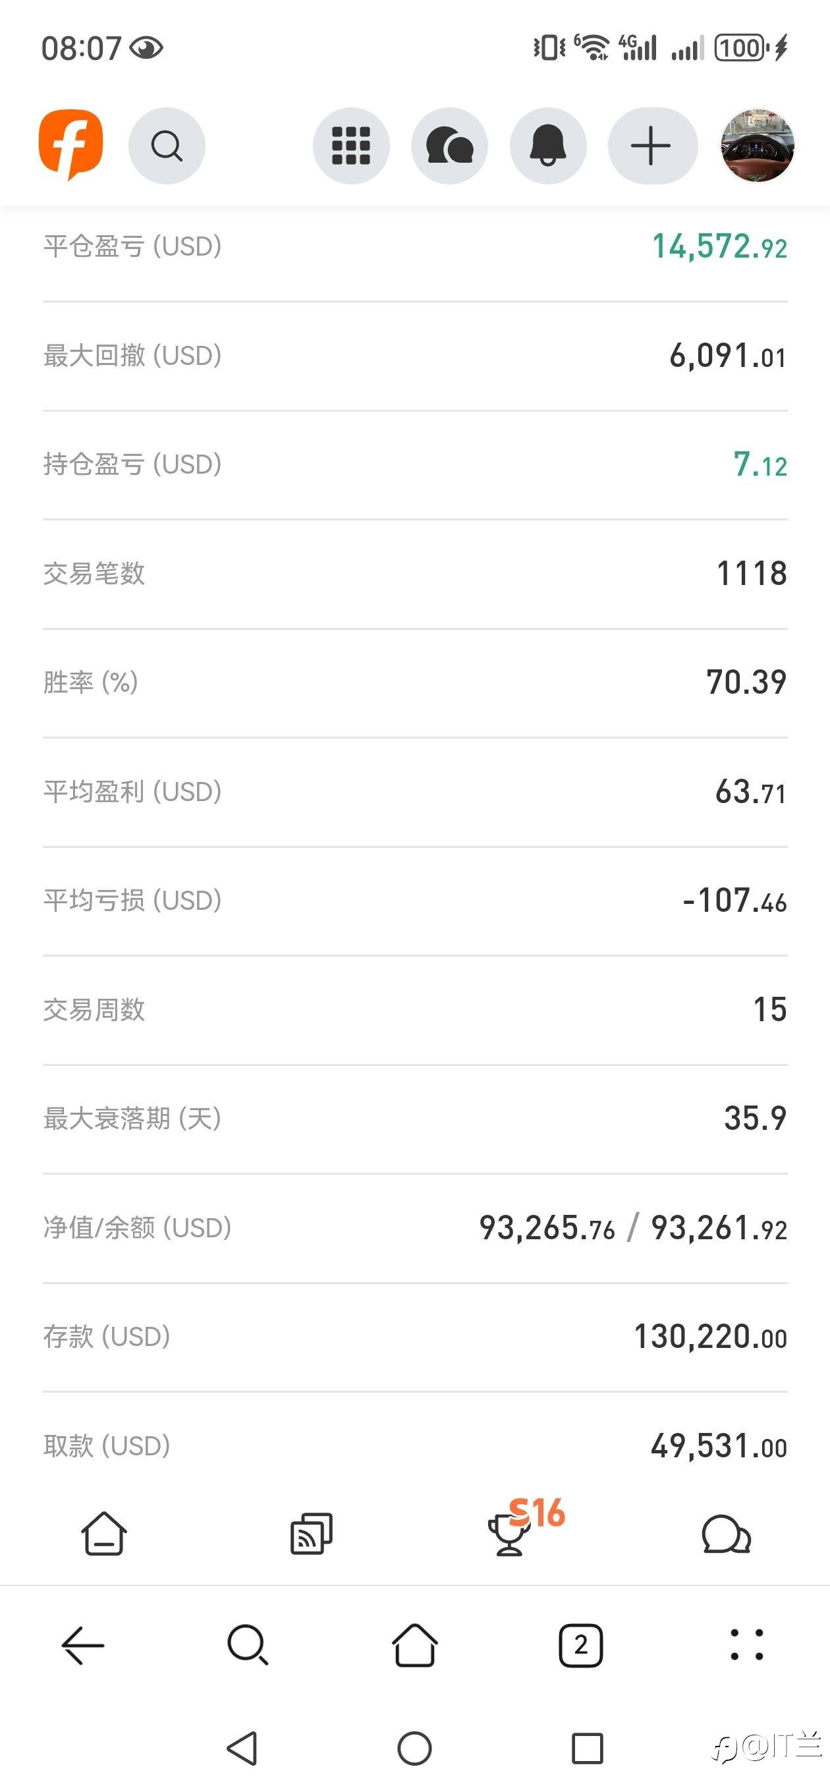The image size is (830, 1792).
Task: Open the browser four-dot menu
Action: [746, 1646]
